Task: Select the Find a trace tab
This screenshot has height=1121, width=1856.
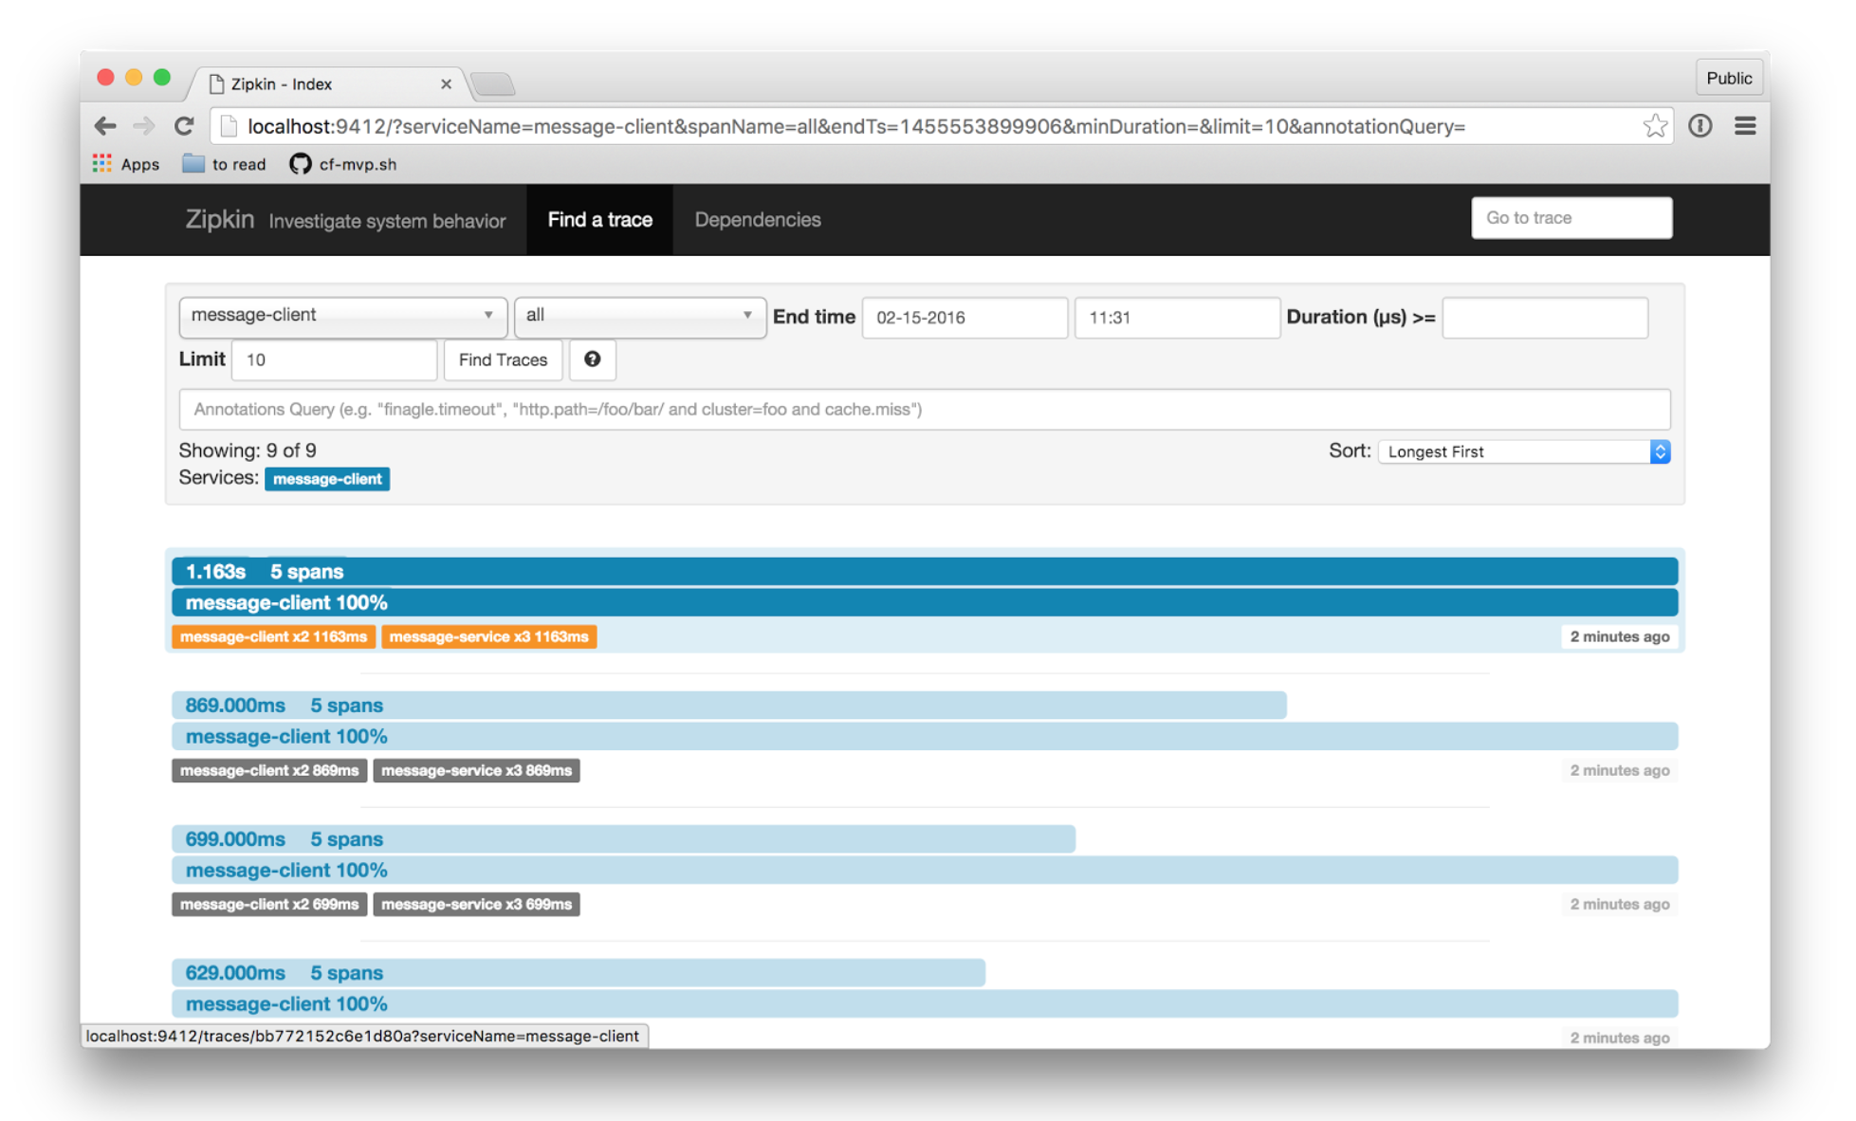Action: point(599,220)
